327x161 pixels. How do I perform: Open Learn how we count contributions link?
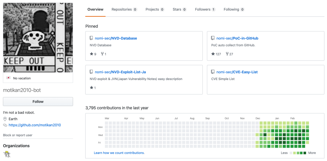[x=119, y=153]
